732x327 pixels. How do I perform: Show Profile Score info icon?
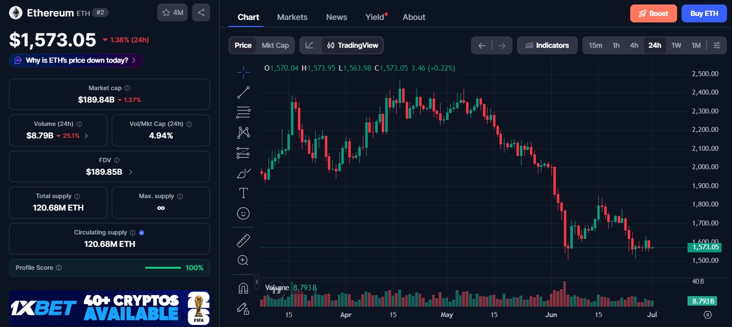pyautogui.click(x=59, y=268)
